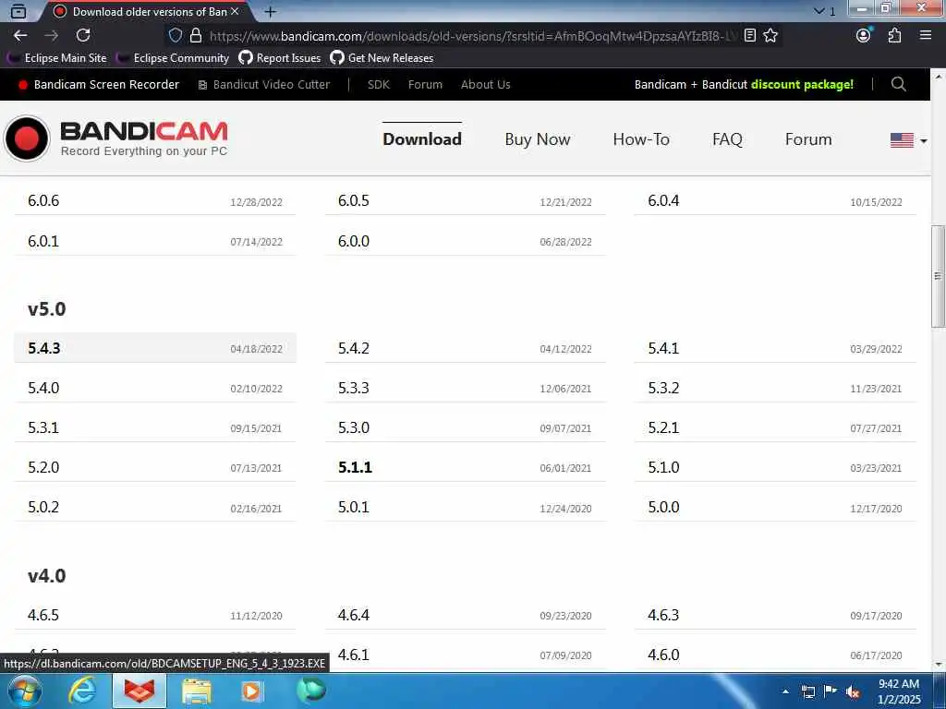Image resolution: width=946 pixels, height=709 pixels.
Task: Select the Download navigation tab
Action: (x=422, y=139)
